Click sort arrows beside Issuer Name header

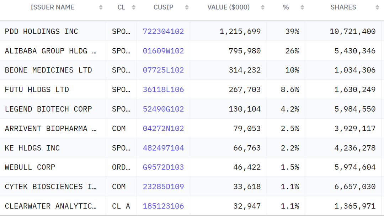[101, 7]
